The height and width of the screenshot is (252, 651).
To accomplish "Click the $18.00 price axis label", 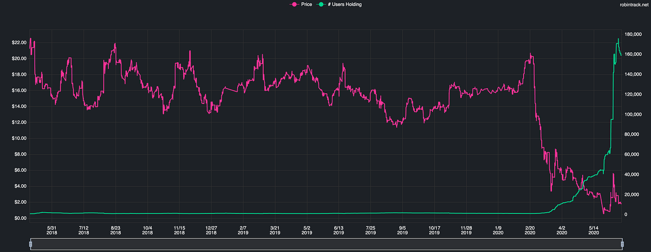I will (x=18, y=75).
